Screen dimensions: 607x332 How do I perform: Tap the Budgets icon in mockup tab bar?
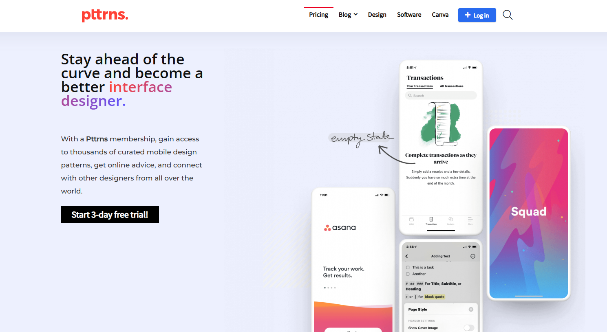tap(450, 220)
